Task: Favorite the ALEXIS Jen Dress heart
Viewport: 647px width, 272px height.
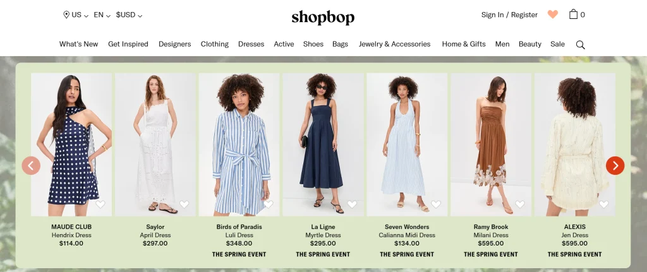Action: click(x=603, y=204)
